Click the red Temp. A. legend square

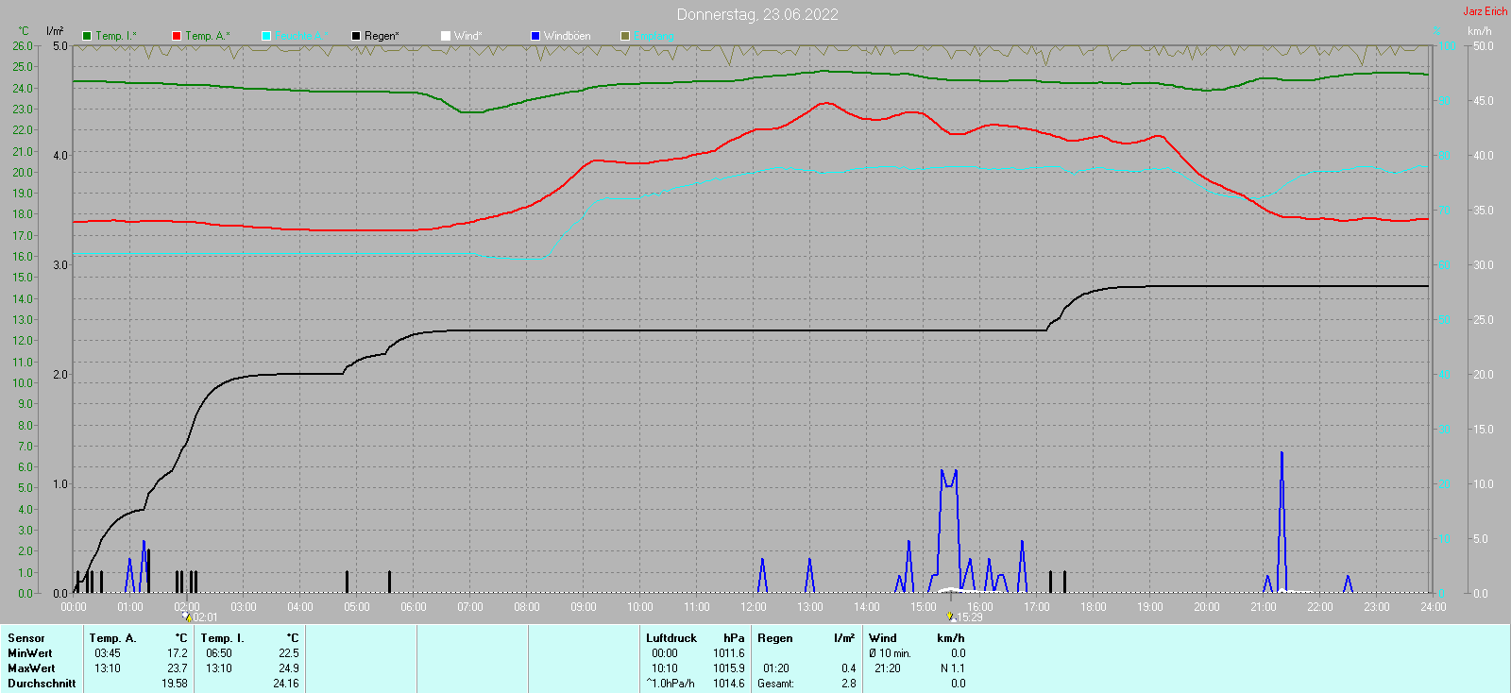click(x=177, y=36)
